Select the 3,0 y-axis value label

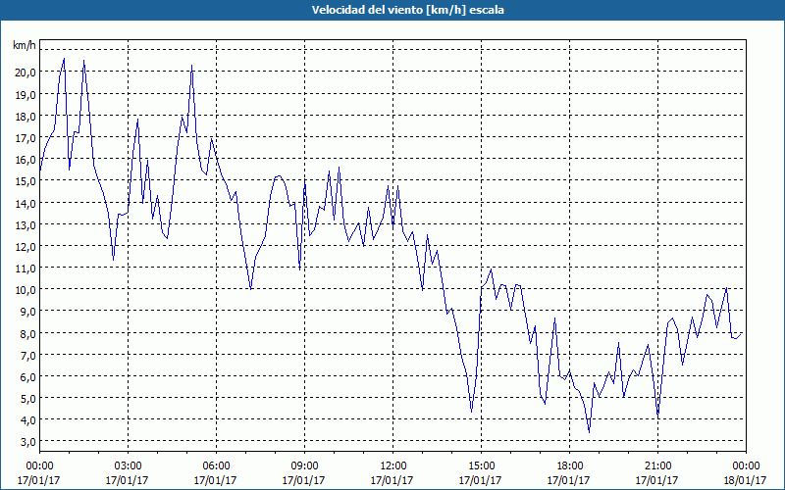point(28,442)
